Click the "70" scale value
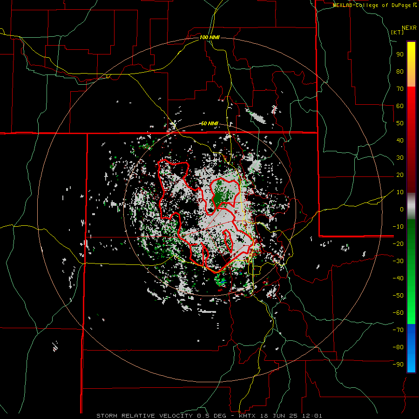This screenshot has height=419, width=419. click(x=400, y=89)
